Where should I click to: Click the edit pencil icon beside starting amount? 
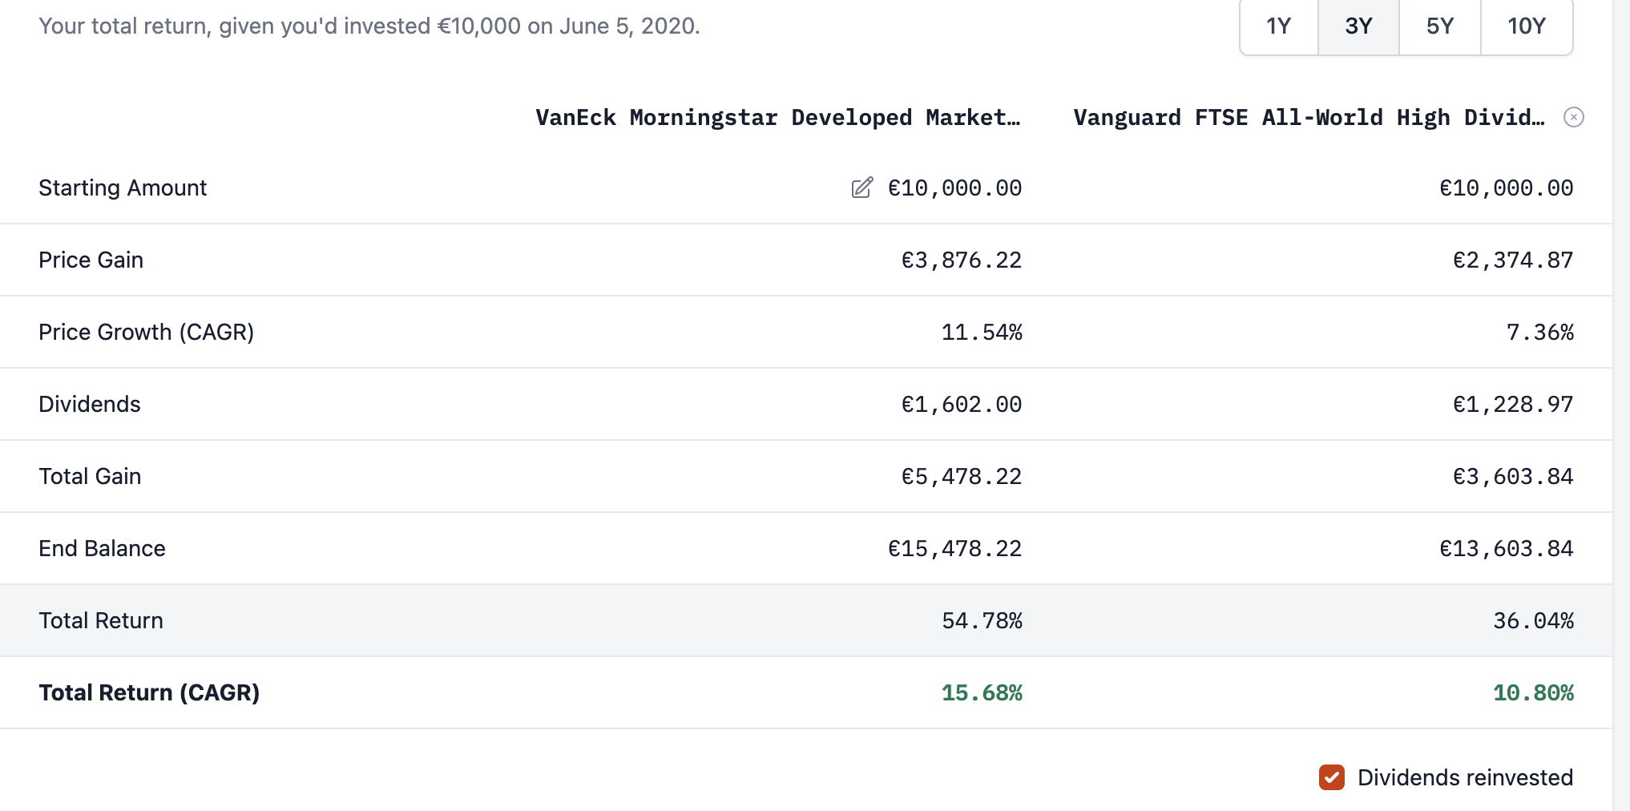pyautogui.click(x=862, y=188)
